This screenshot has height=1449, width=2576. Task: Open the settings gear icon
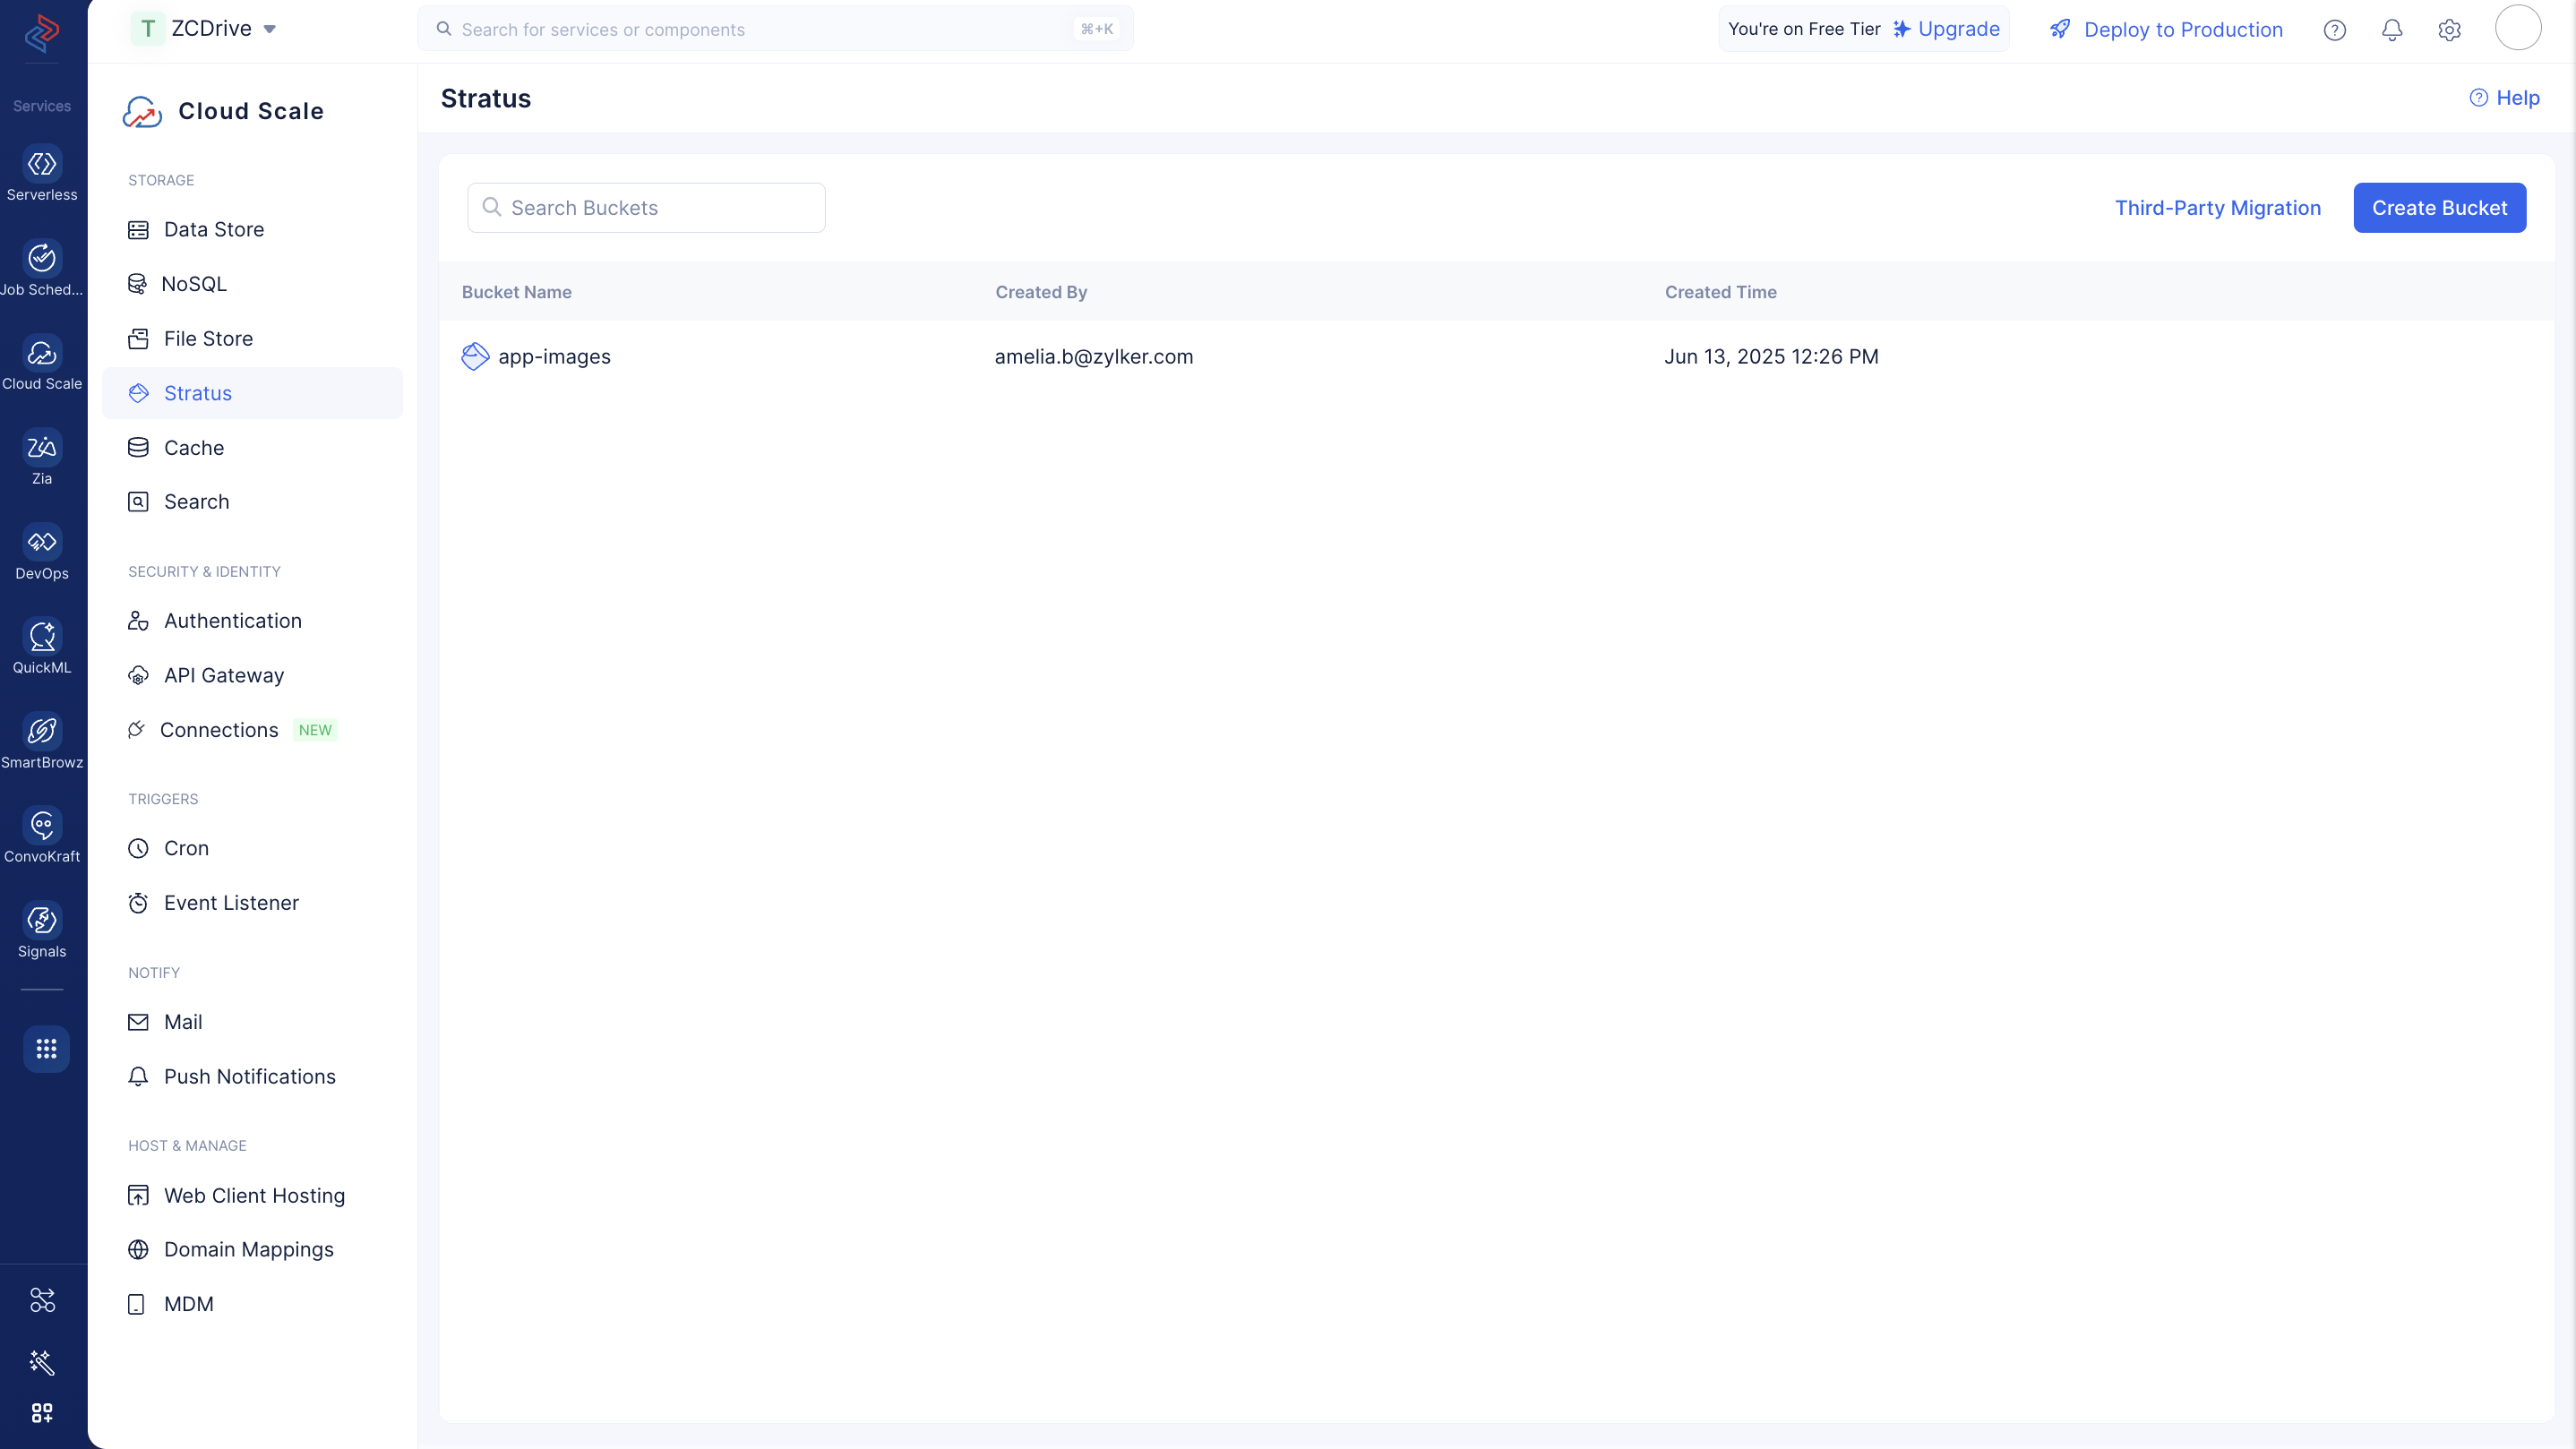click(2449, 30)
